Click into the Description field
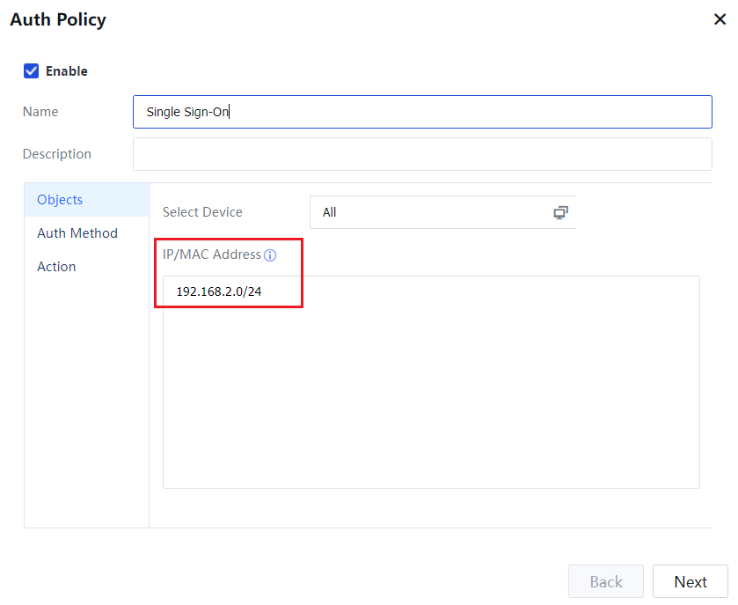 [x=422, y=154]
